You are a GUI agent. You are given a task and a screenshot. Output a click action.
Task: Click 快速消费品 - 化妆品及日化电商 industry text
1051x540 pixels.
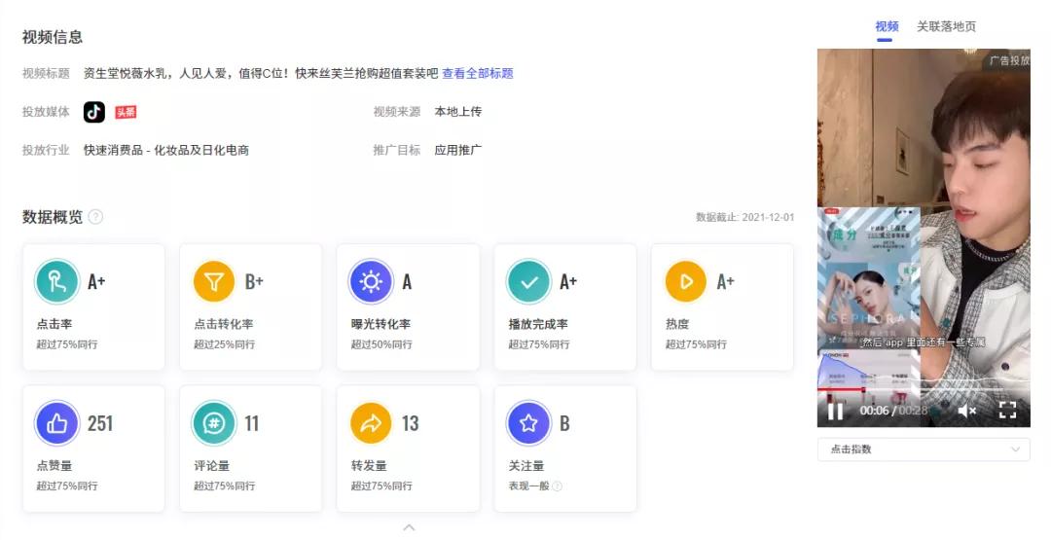click(x=166, y=150)
